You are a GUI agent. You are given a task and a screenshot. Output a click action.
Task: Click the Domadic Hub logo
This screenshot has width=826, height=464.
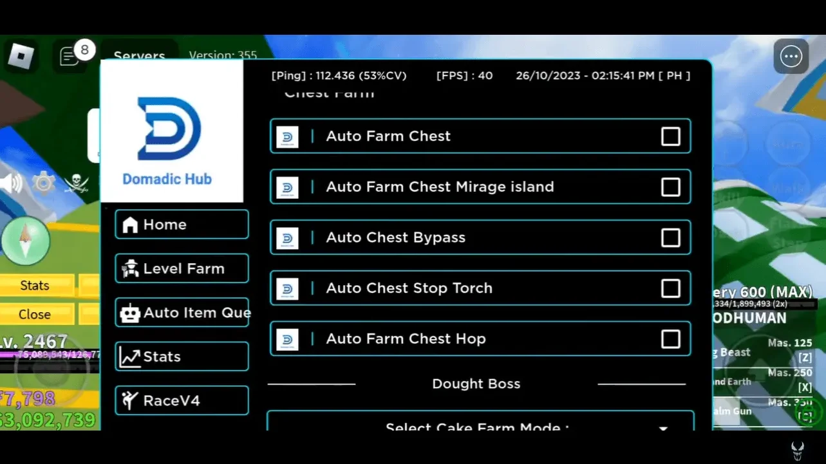(x=171, y=131)
